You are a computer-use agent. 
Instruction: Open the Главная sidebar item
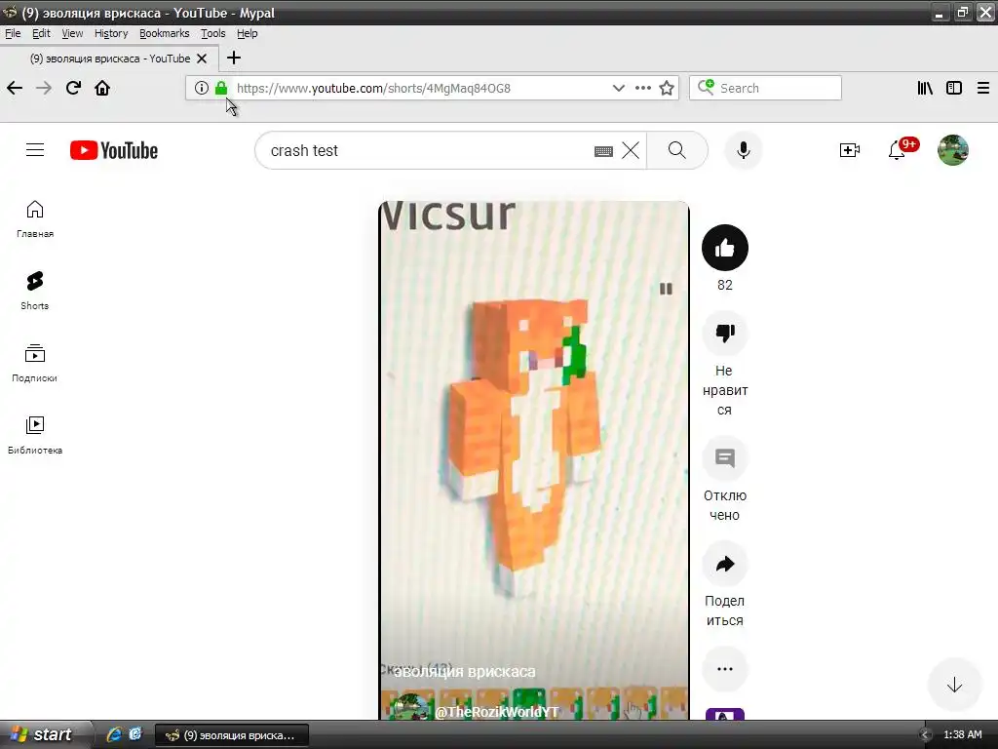[35, 218]
